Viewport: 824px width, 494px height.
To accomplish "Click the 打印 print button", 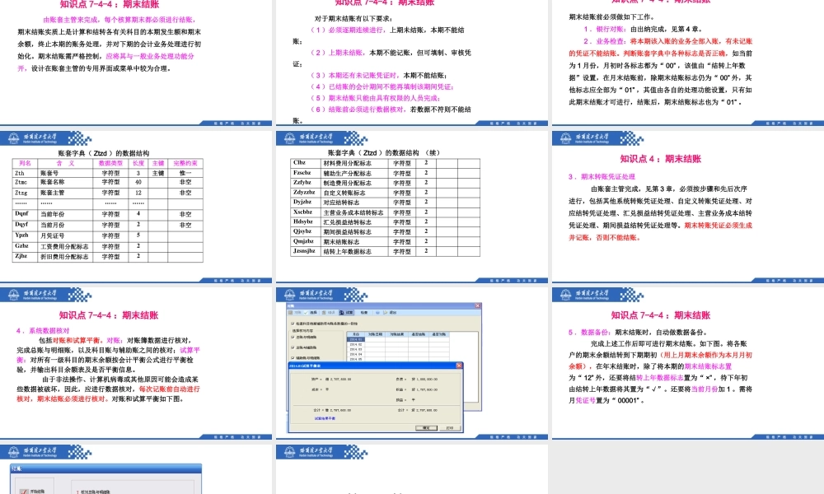I will (451, 428).
